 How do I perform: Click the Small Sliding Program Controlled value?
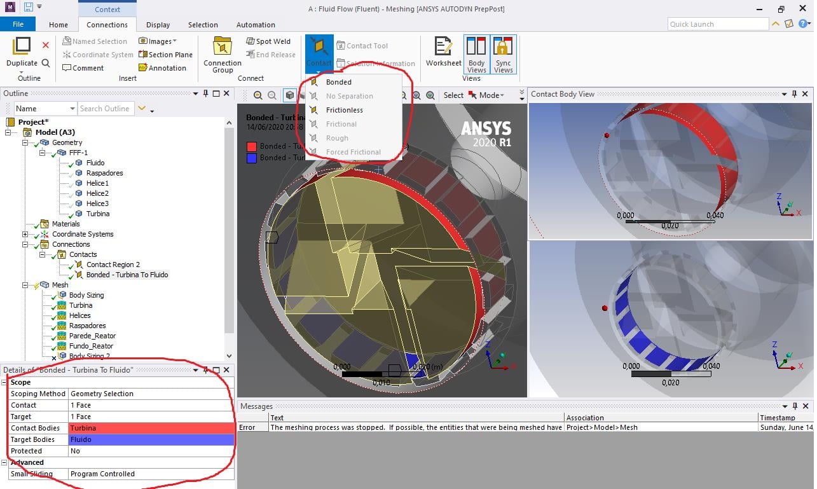pos(151,474)
